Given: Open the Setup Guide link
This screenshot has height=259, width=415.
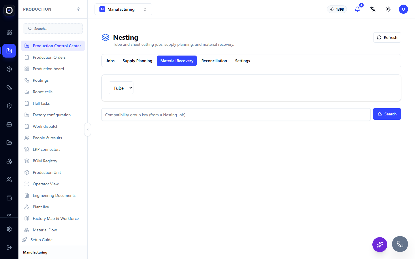Looking at the screenshot, I should (41, 240).
